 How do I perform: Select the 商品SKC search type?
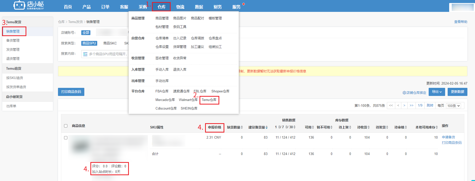point(110,43)
